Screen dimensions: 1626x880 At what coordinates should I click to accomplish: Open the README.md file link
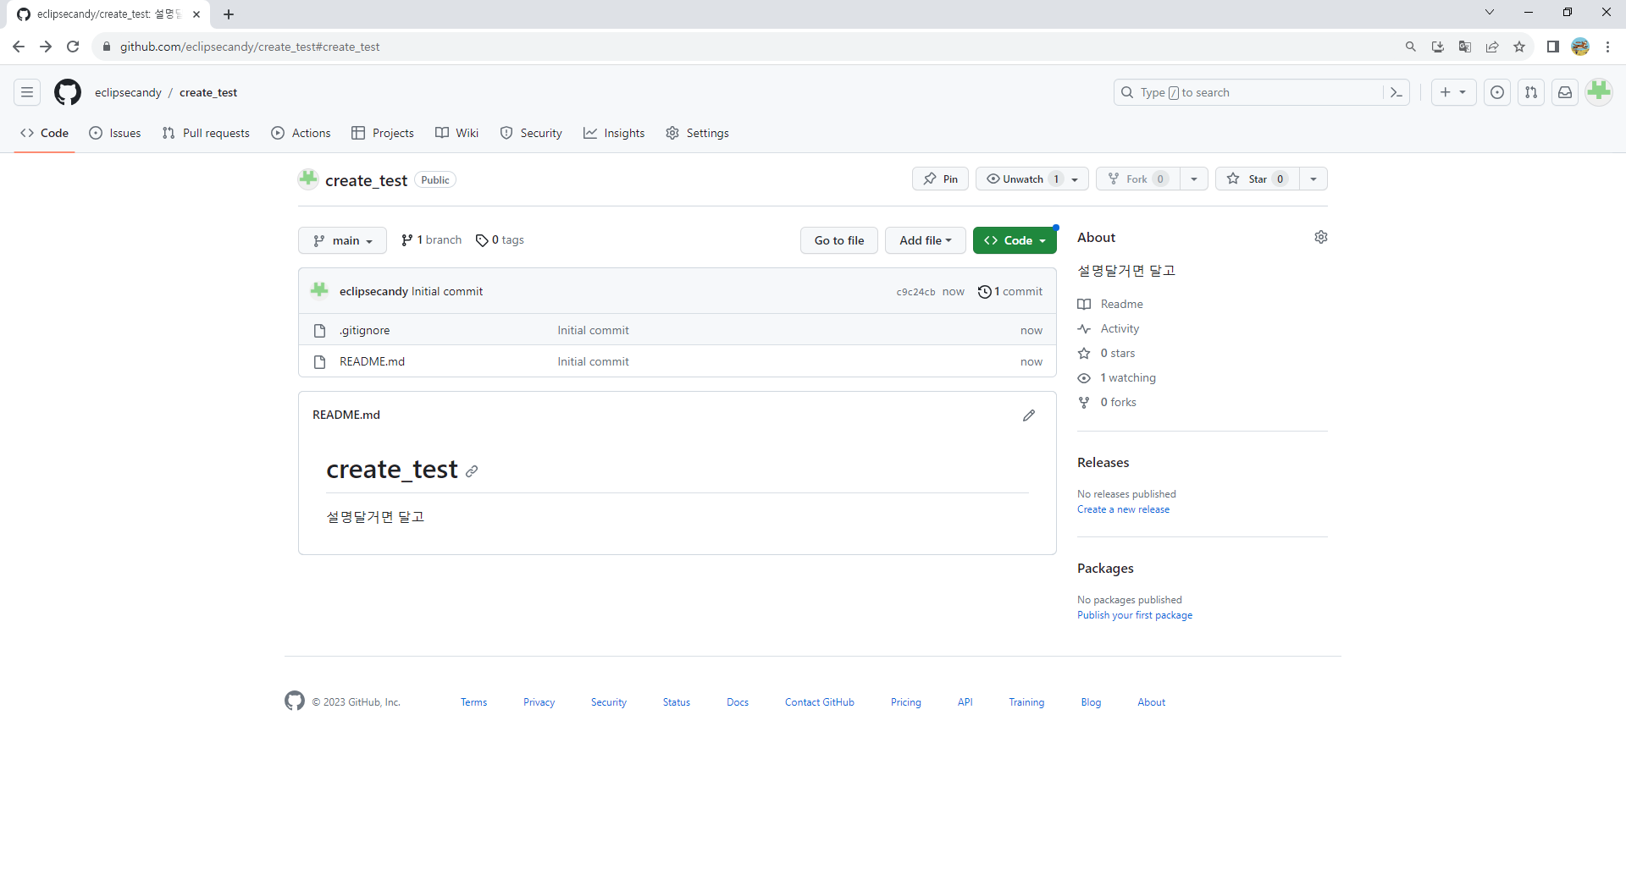pyautogui.click(x=372, y=361)
